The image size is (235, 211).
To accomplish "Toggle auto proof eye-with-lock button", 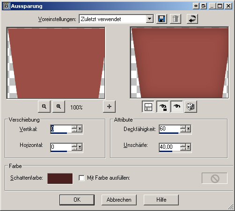I will (x=162, y=107).
